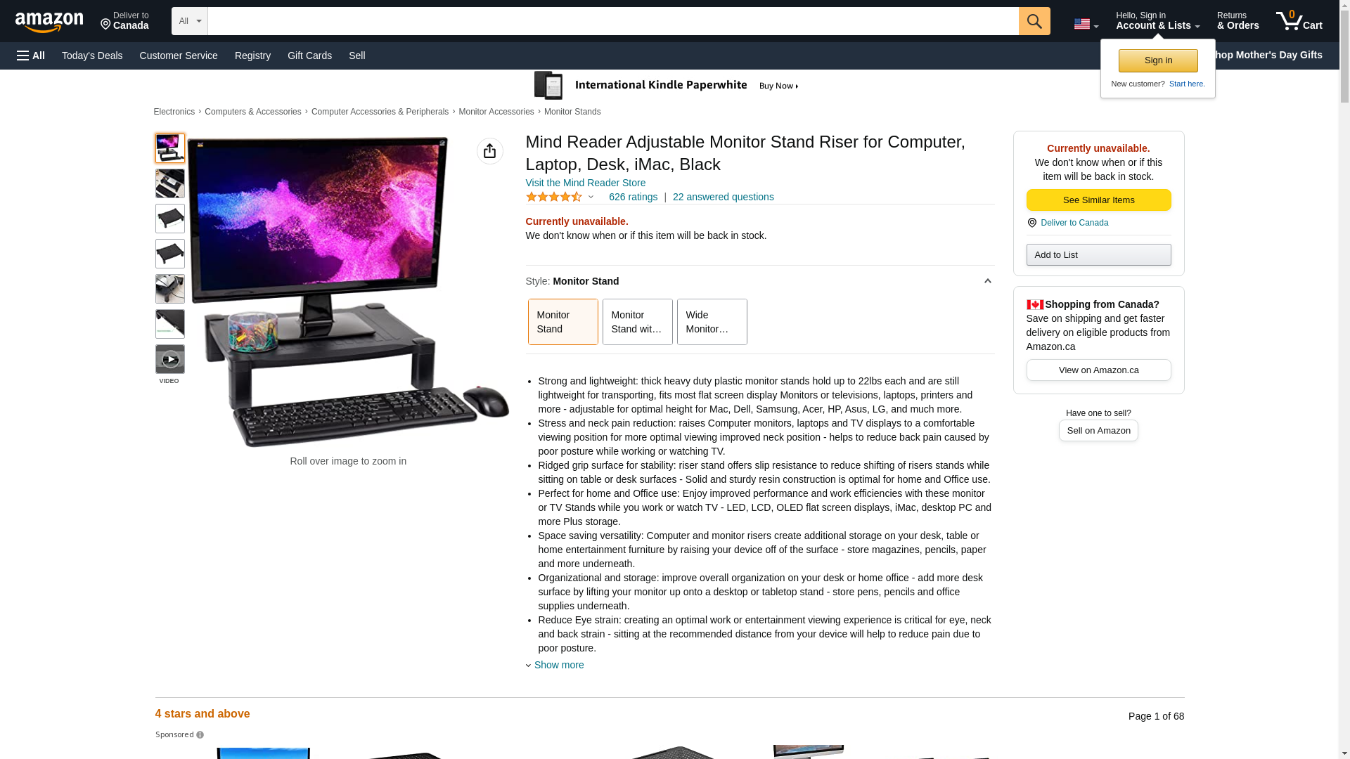Open the shopping cart icon

click(1299, 21)
